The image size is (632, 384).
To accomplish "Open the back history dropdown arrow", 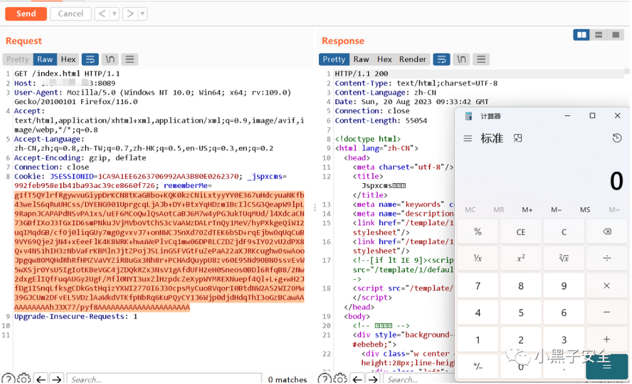I will (x=115, y=13).
